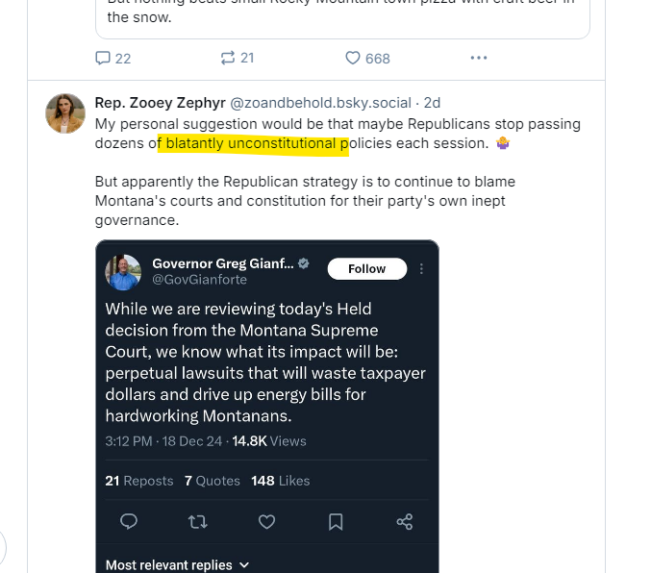651x573 pixels.
Task: Follow Governor Greg Gianforte
Action: pyautogui.click(x=366, y=269)
